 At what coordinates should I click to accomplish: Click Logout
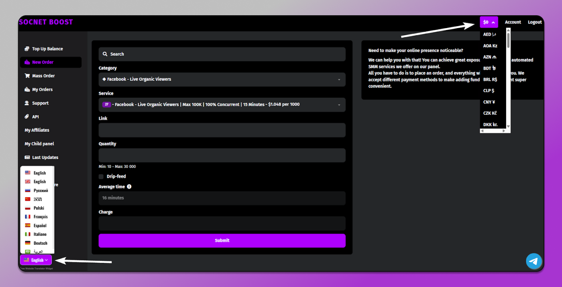535,22
